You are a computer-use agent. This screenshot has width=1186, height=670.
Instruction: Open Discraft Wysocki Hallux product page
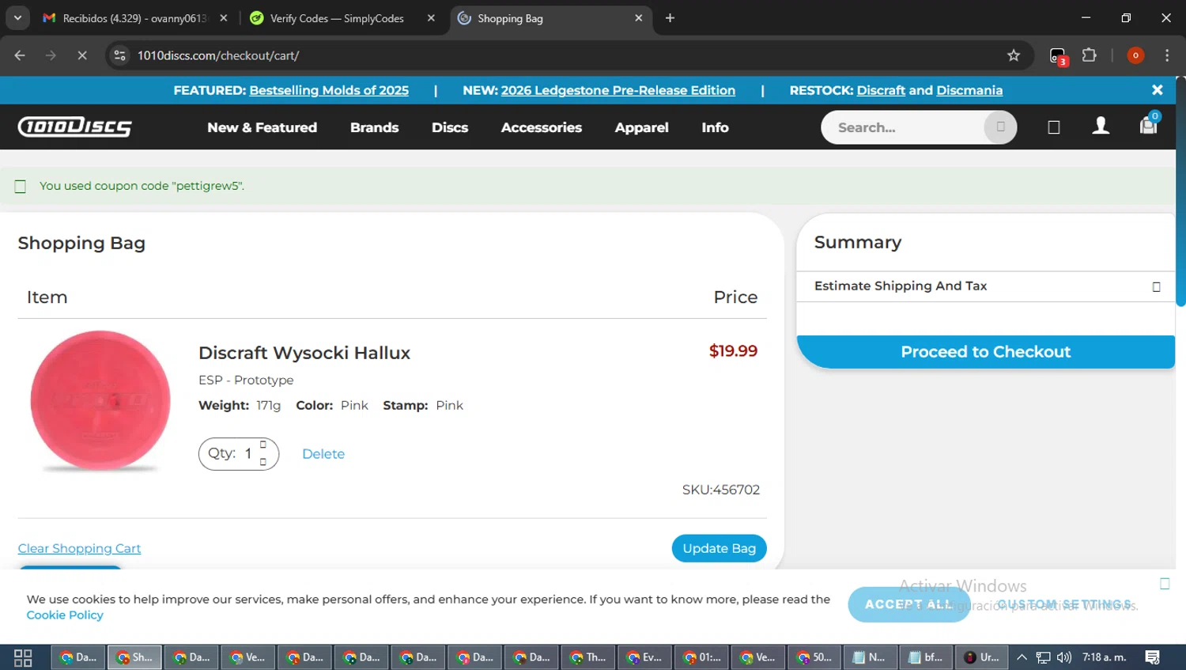click(304, 353)
